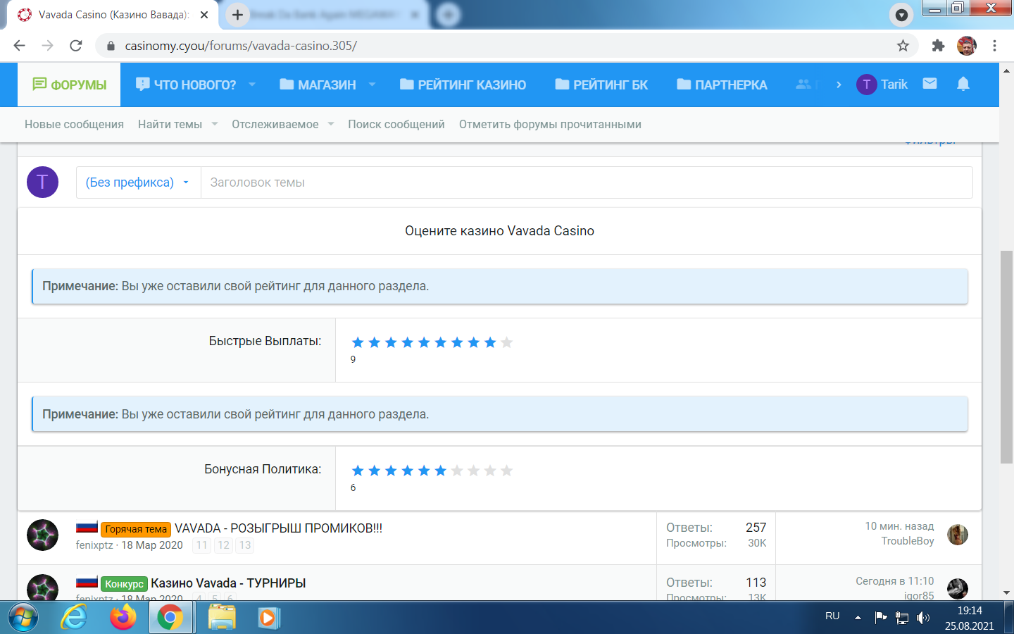Open the volume speaker tray icon
The height and width of the screenshot is (634, 1014).
(x=923, y=618)
